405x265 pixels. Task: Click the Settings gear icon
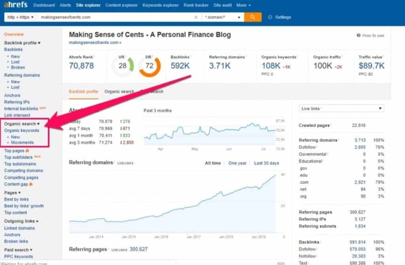pos(270,17)
